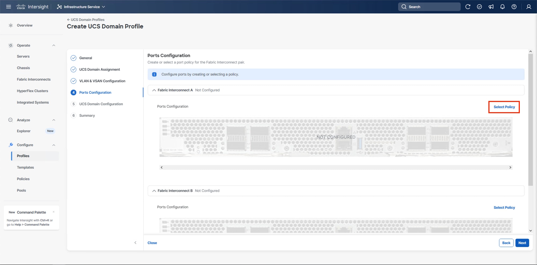This screenshot has width=537, height=265.
Task: Collapse the Fabric Interconnect B section
Action: tap(154, 191)
